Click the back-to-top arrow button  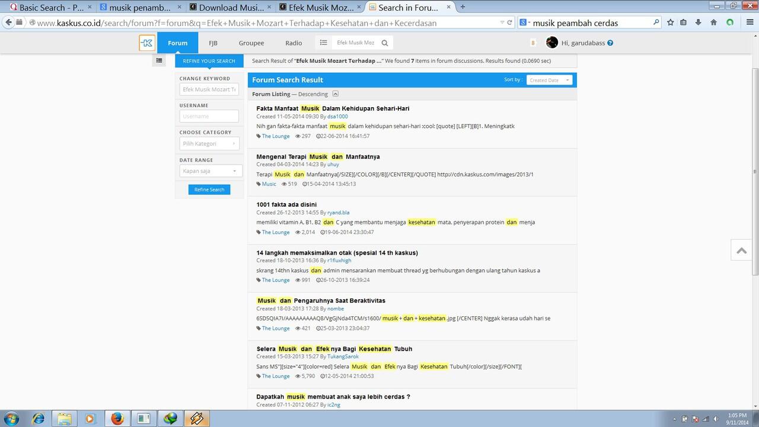click(741, 251)
